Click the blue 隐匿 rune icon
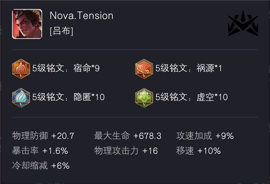270x184 pixels. [x=21, y=98]
